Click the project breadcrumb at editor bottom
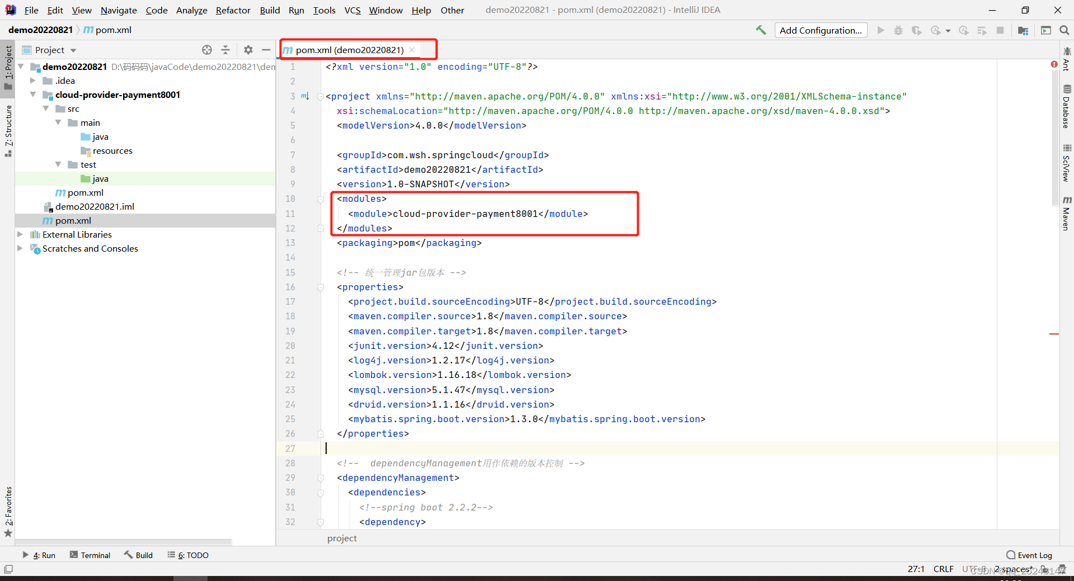 (x=341, y=538)
